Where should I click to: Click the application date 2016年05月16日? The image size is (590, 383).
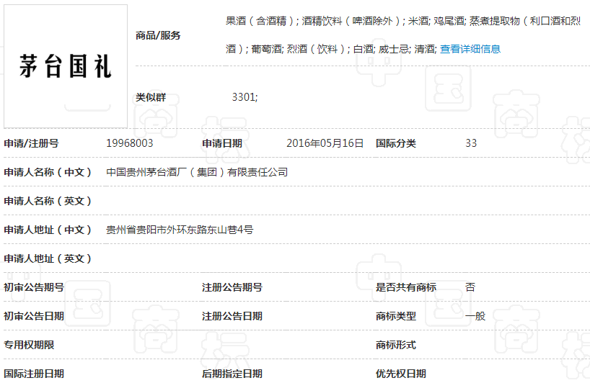click(x=325, y=143)
